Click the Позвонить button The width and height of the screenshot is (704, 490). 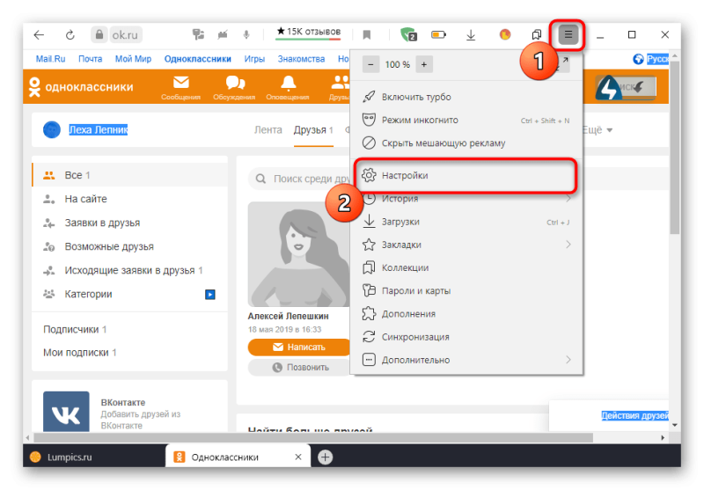coord(299,368)
